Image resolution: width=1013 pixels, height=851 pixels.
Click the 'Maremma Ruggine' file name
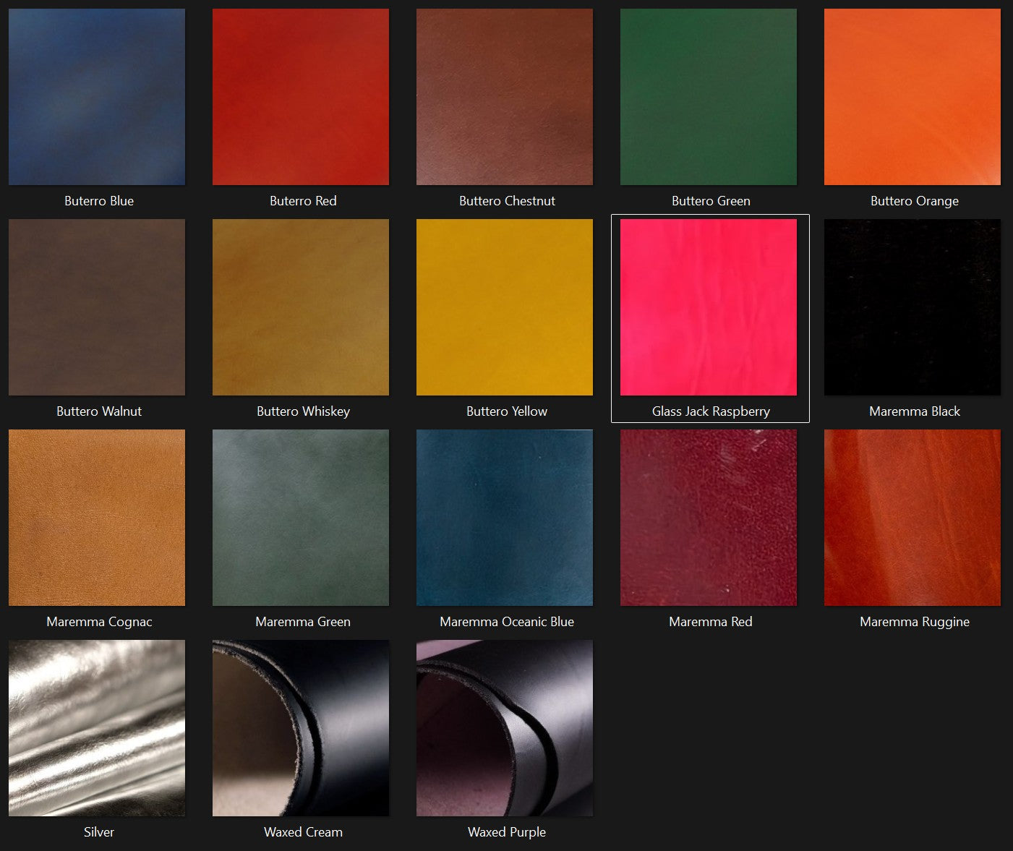tap(915, 623)
